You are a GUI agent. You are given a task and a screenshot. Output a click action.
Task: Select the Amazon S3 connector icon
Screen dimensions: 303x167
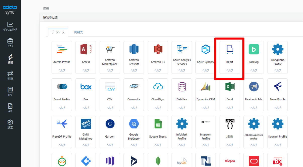[x=158, y=49]
